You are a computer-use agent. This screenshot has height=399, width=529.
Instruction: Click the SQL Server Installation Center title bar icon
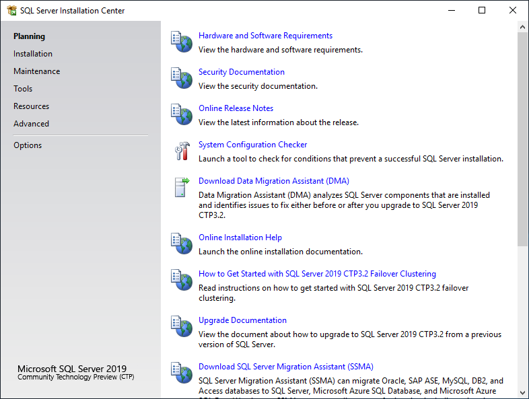[x=11, y=11]
